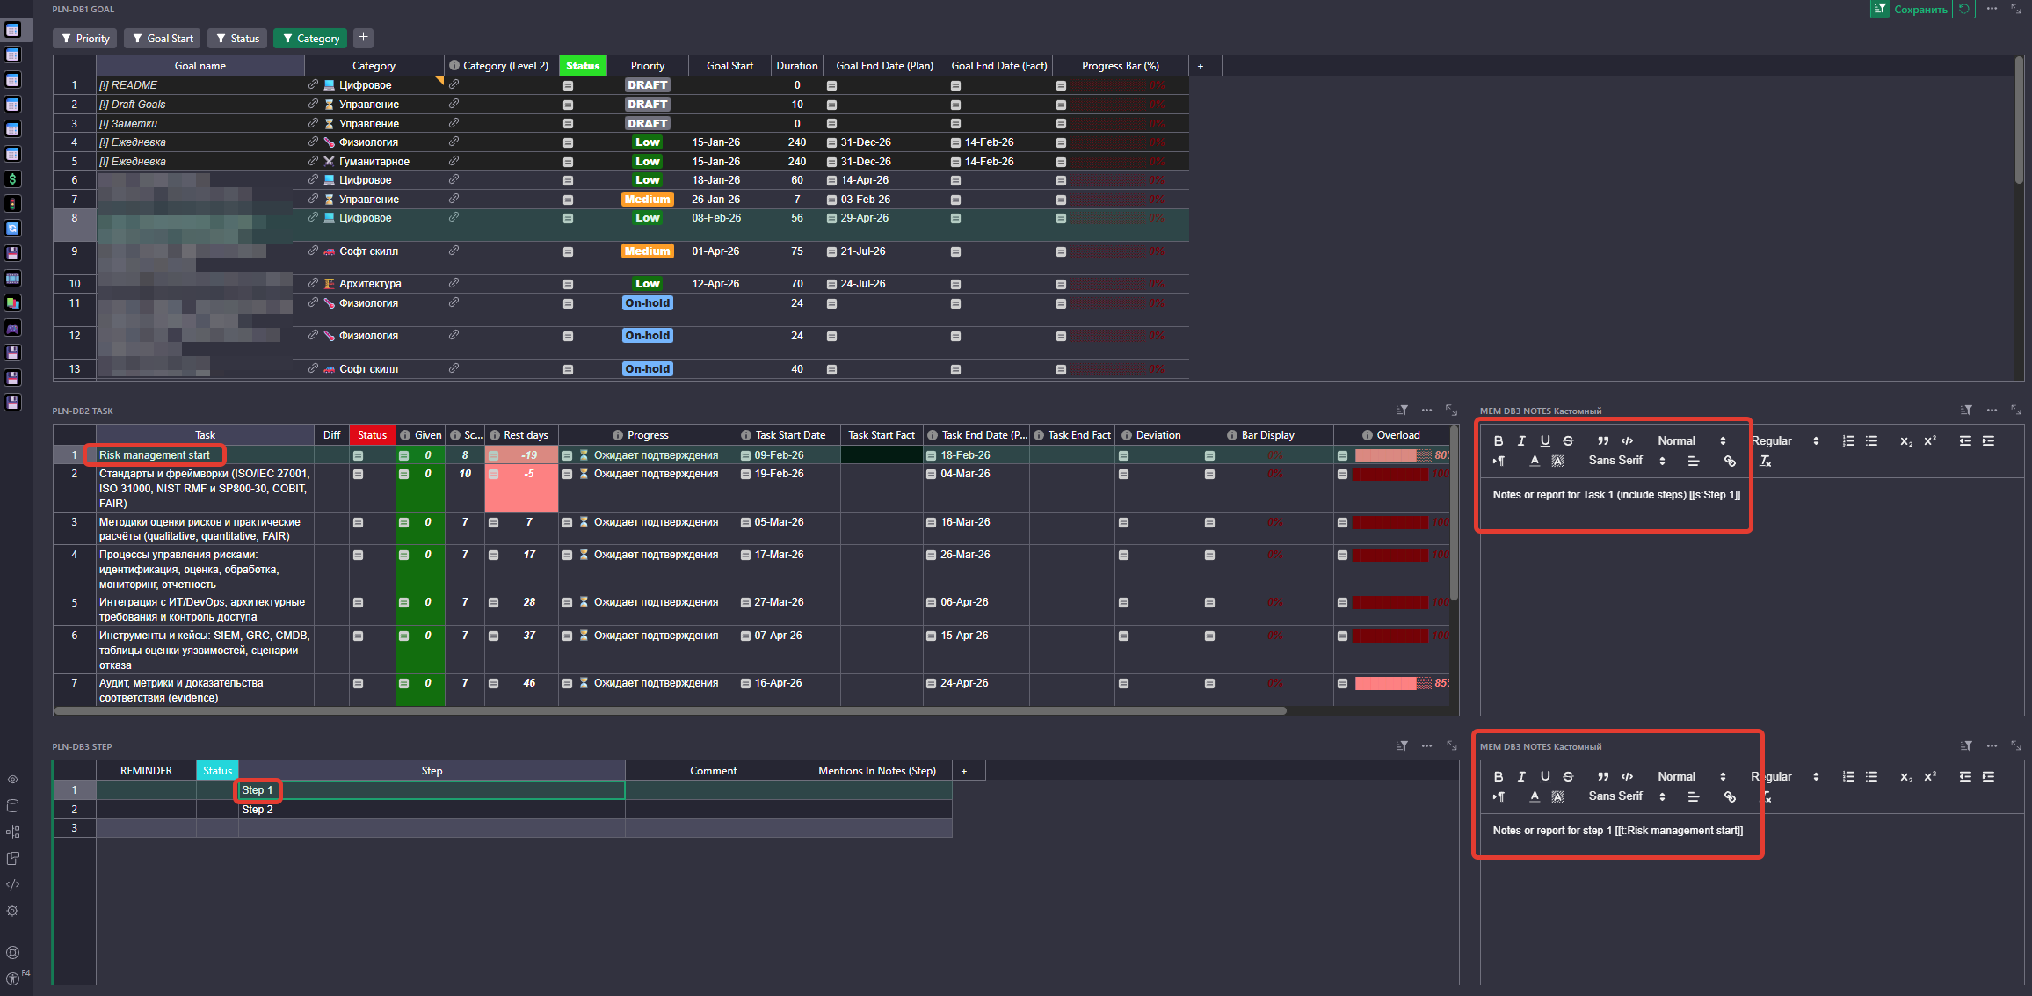The width and height of the screenshot is (2032, 996).
Task: Toggle the Goal Start filter chip
Action: click(x=163, y=39)
